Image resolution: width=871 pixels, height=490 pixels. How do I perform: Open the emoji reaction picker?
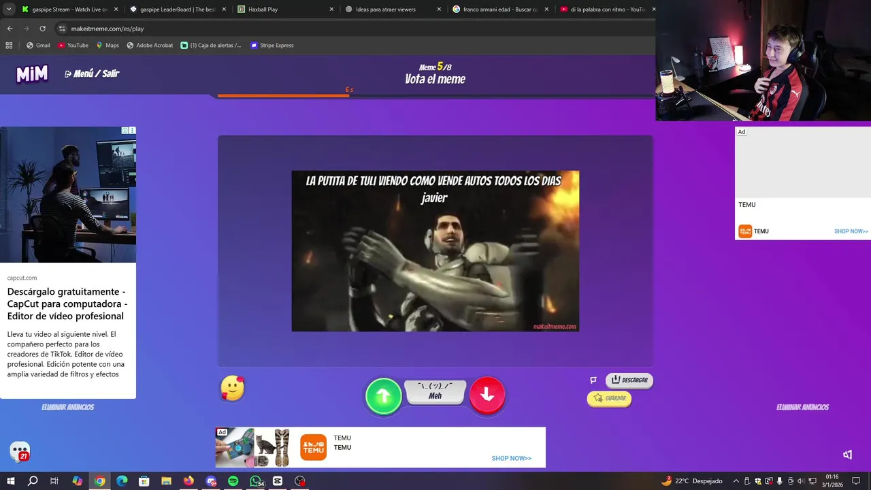[233, 388]
